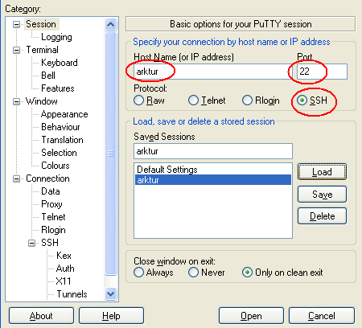Go to the Auth settings page
The height and width of the screenshot is (328, 362).
[65, 269]
